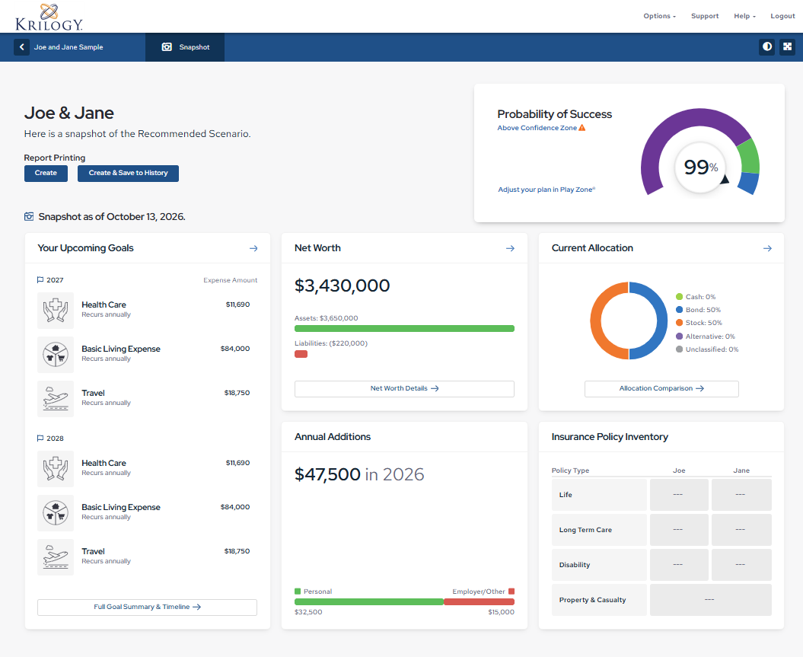This screenshot has height=657, width=803.
Task: Click 2027 Travel airplane icon
Action: [56, 398]
